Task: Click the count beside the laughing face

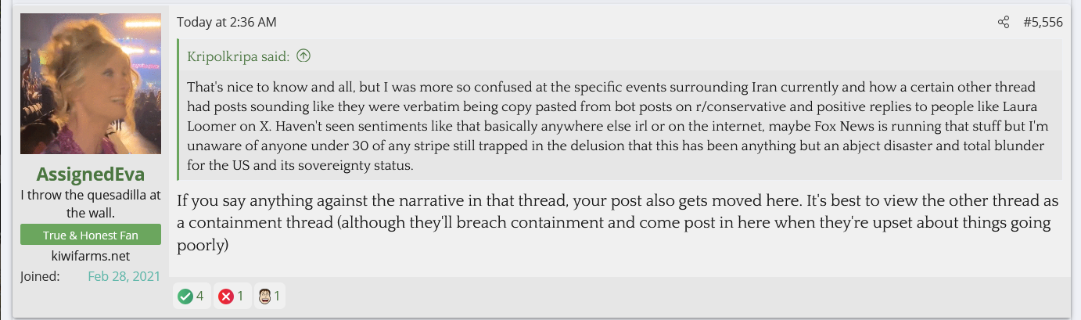Action: 277,297
